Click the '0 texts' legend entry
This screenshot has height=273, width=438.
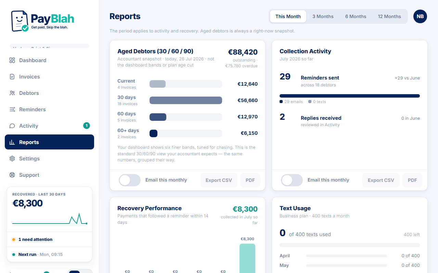[x=317, y=102]
